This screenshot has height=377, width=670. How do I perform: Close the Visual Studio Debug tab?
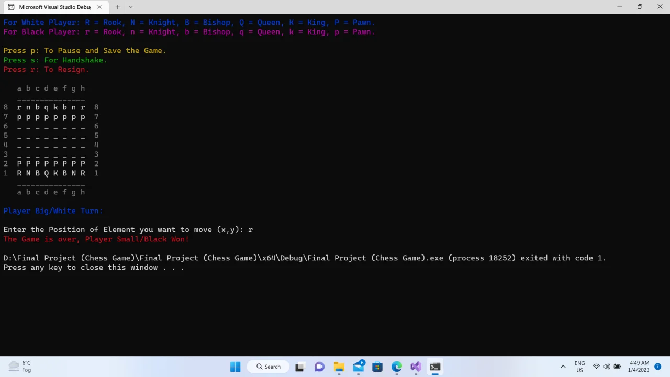[x=99, y=7]
